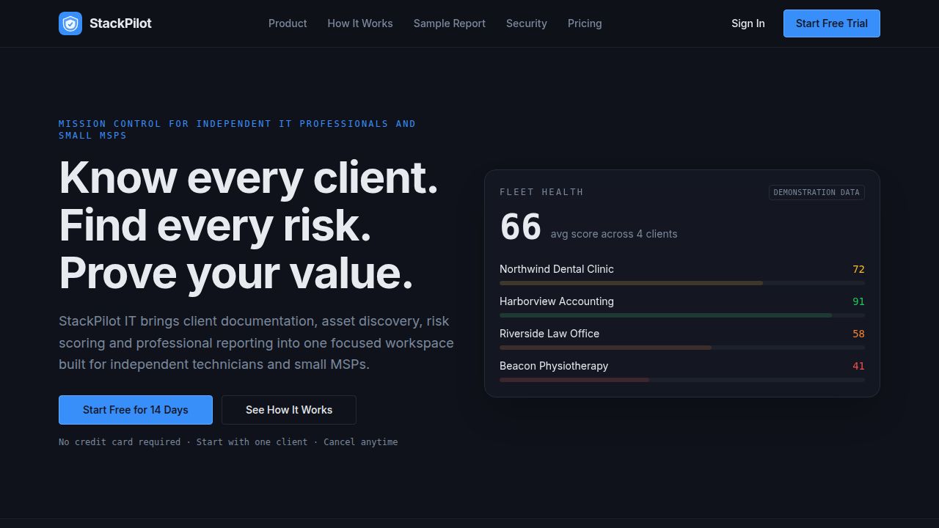The width and height of the screenshot is (939, 528).
Task: Select the Northwind Dental Clinic row
Action: pos(682,273)
